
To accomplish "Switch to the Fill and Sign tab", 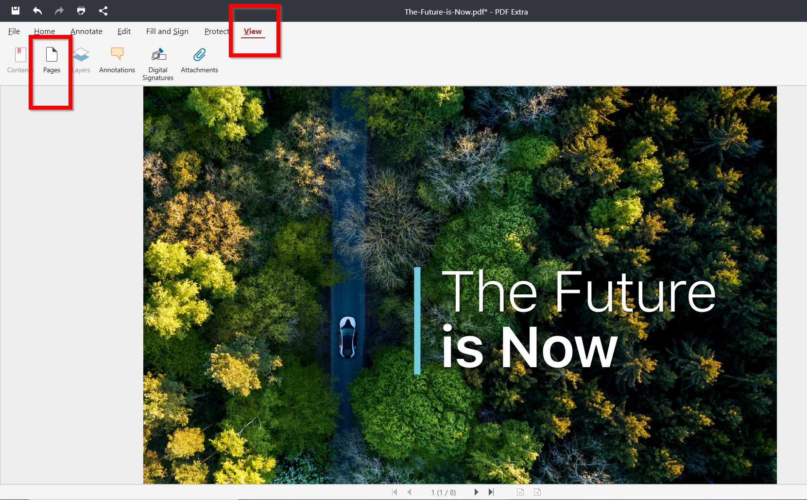I will click(167, 31).
